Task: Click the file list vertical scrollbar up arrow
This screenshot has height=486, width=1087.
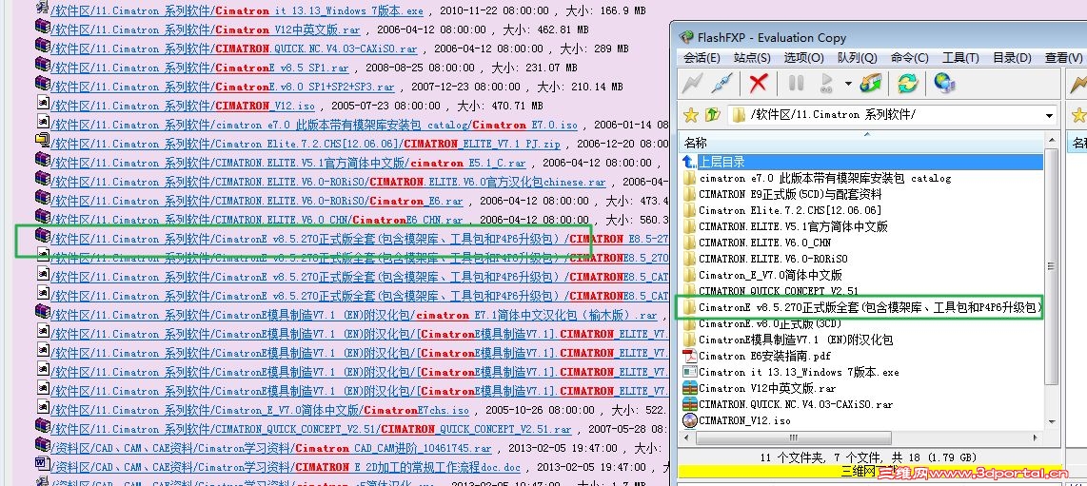Action: click(1051, 142)
